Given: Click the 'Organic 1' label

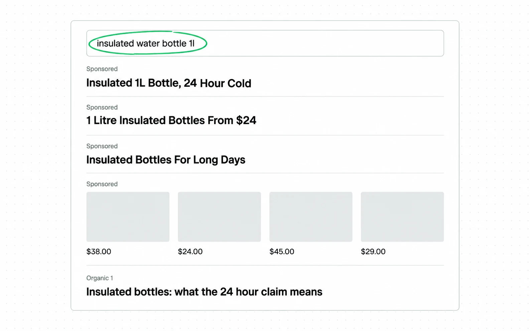Looking at the screenshot, I should coord(100,278).
